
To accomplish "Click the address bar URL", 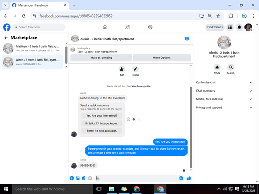I will tap(76, 16).
